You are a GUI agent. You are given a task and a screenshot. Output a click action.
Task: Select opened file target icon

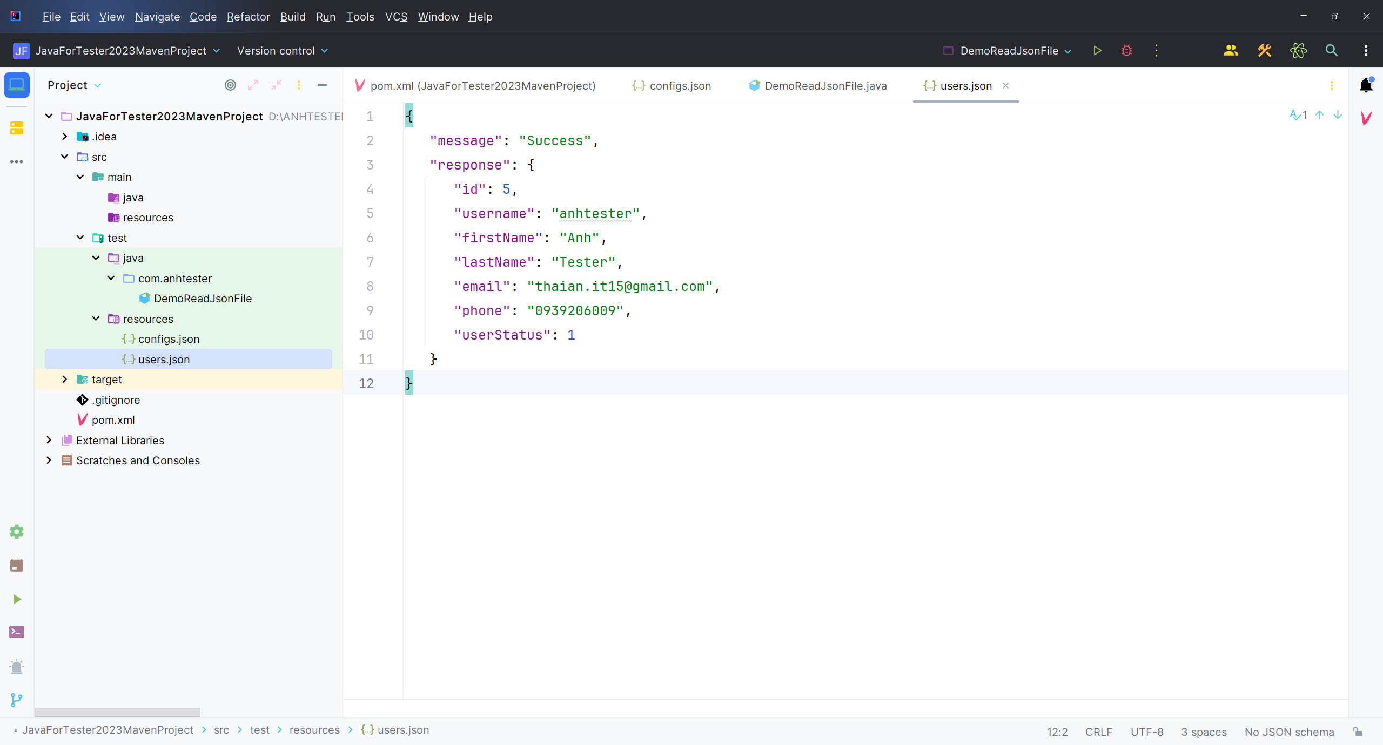pos(230,85)
